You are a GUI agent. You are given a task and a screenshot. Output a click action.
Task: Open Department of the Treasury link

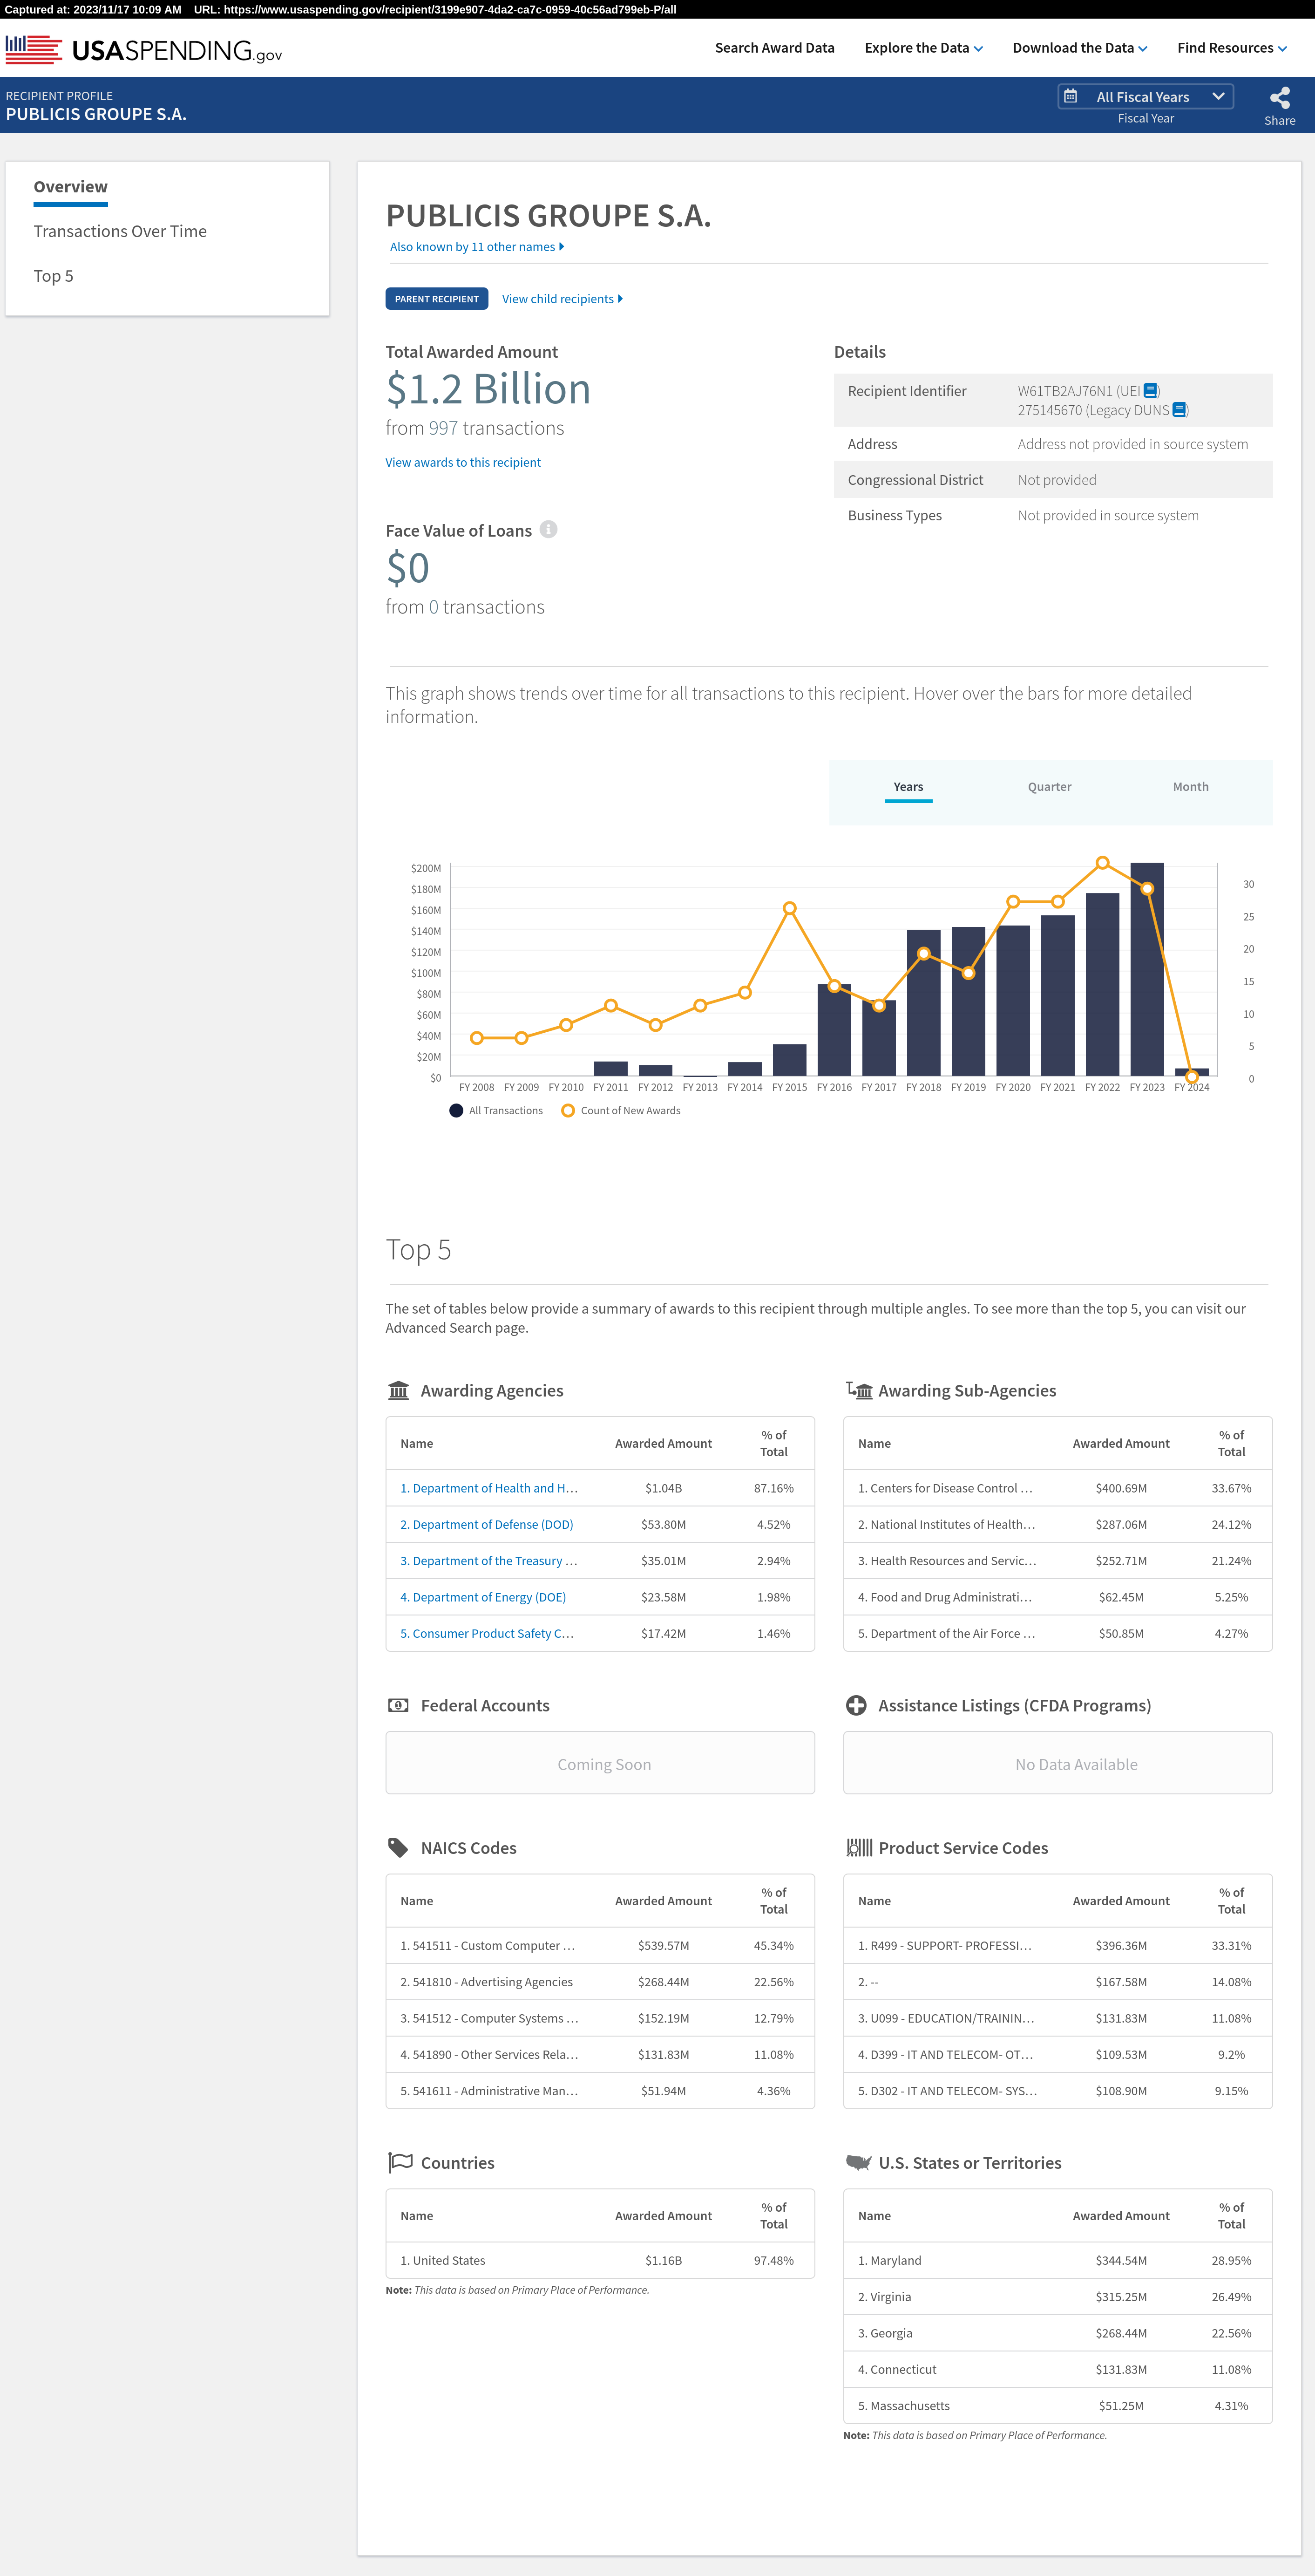point(489,1561)
